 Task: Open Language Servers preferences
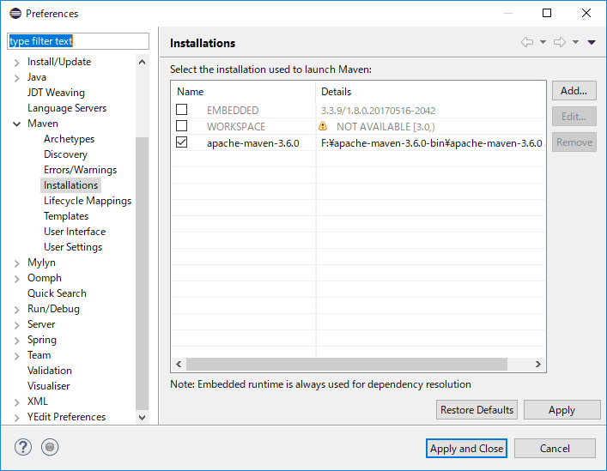67,108
